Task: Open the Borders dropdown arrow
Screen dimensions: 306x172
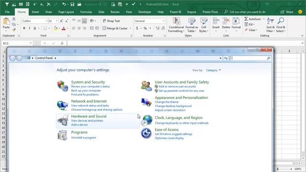Action: click(49, 29)
